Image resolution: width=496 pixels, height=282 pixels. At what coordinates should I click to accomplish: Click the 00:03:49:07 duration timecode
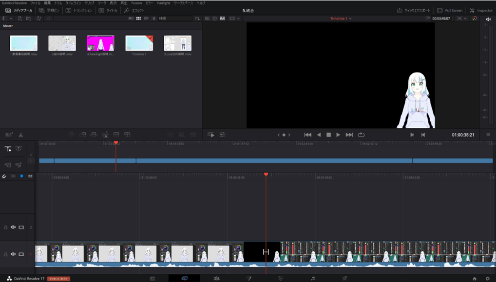(x=441, y=18)
